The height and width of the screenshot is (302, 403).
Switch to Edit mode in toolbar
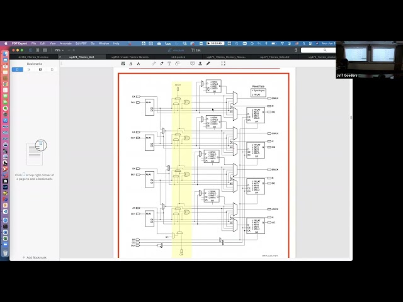point(196,50)
